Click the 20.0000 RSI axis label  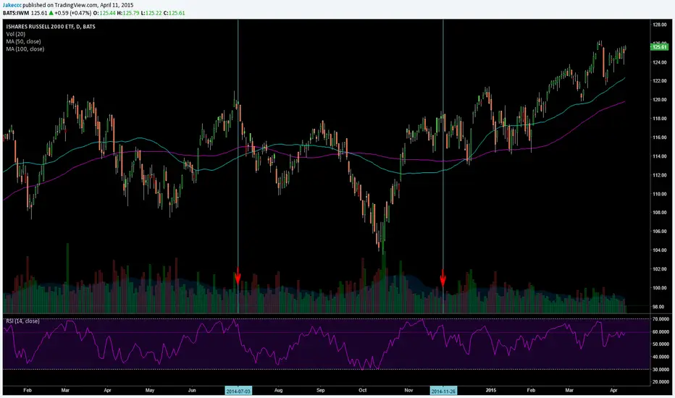[661, 381]
